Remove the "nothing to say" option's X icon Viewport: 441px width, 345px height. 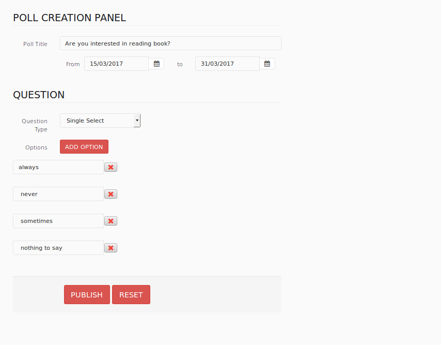111,247
